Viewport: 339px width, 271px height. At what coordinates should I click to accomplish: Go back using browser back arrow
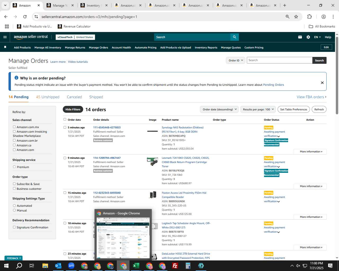tap(6, 17)
